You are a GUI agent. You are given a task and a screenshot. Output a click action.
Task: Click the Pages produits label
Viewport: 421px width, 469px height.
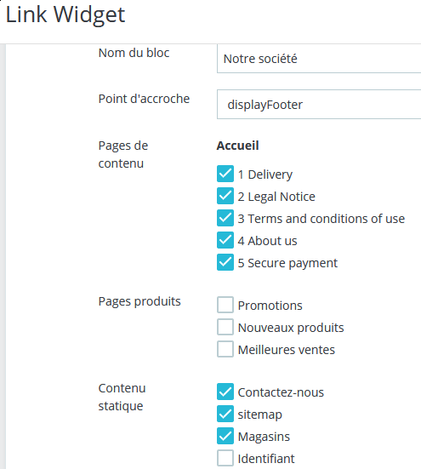[x=139, y=301]
